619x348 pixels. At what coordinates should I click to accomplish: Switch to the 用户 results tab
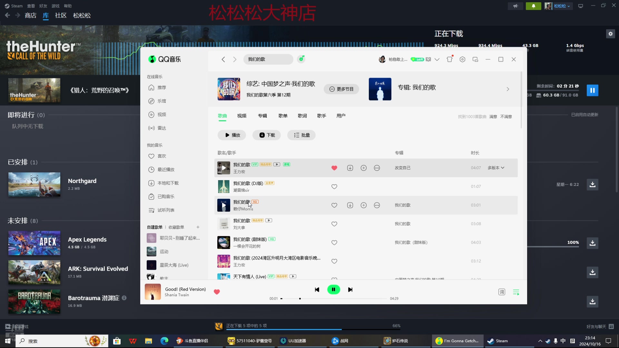tap(341, 116)
